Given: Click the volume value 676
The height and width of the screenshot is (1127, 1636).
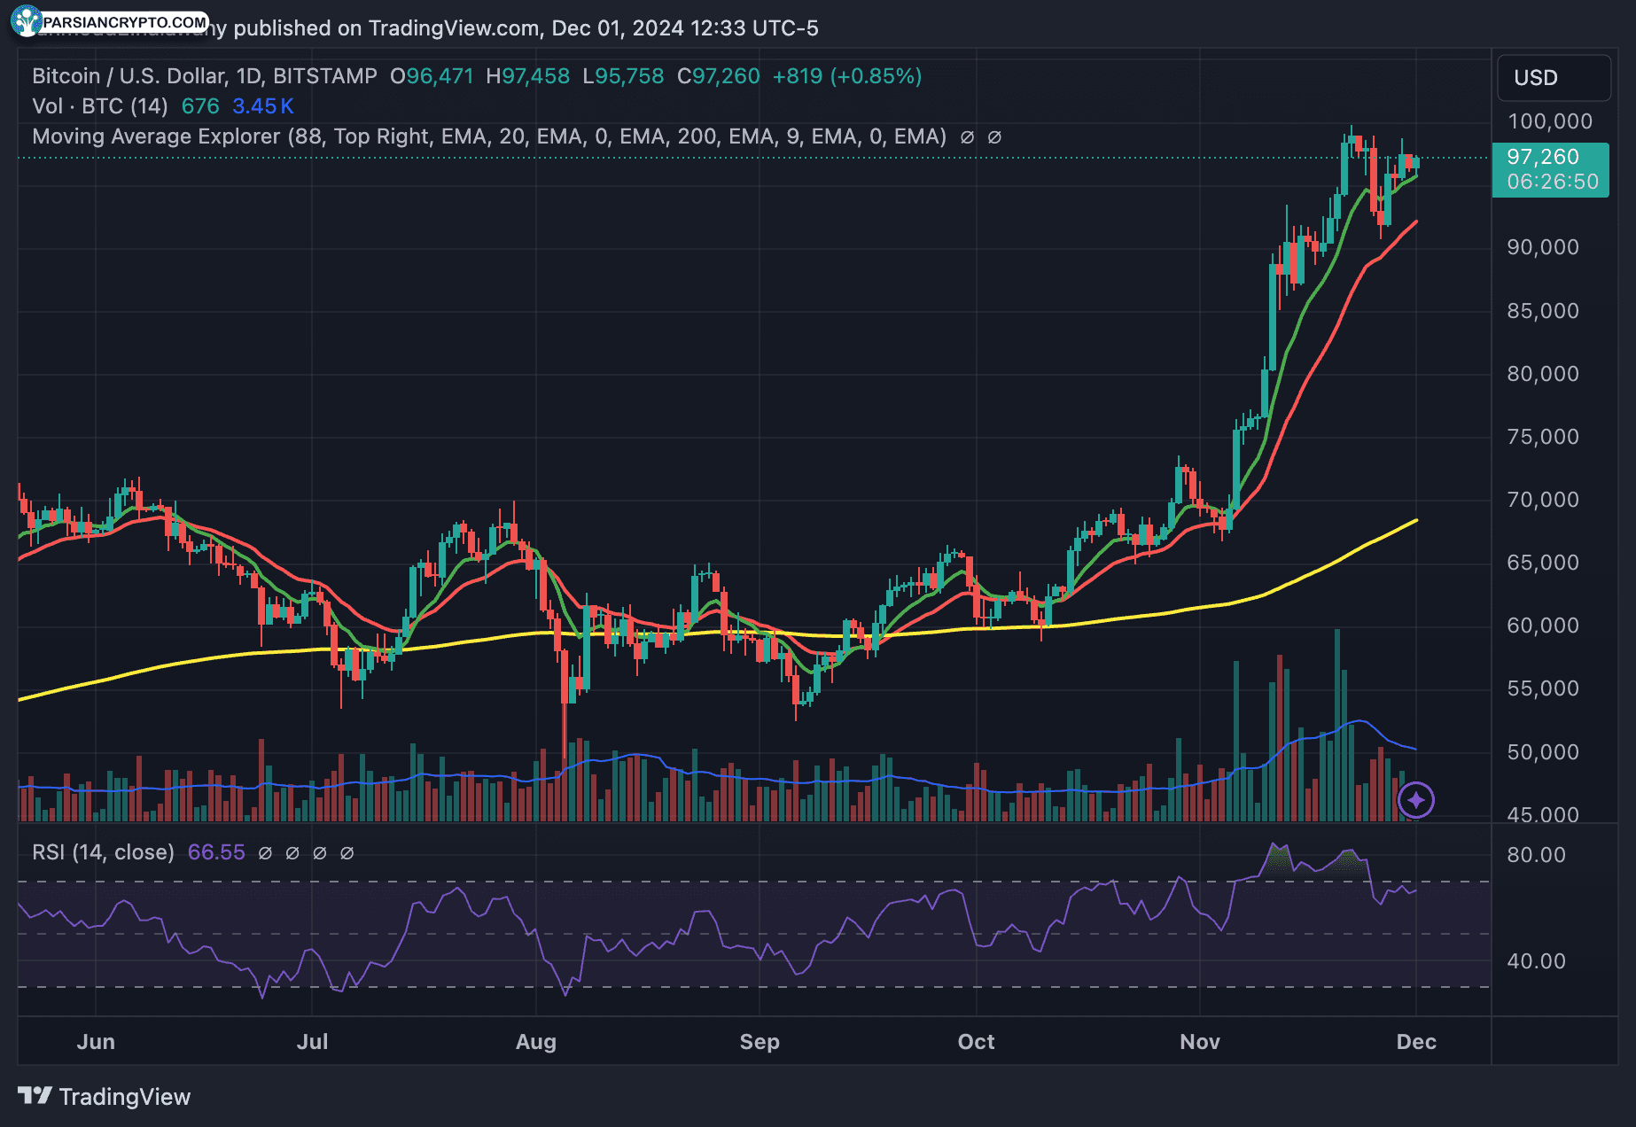Looking at the screenshot, I should 200,106.
